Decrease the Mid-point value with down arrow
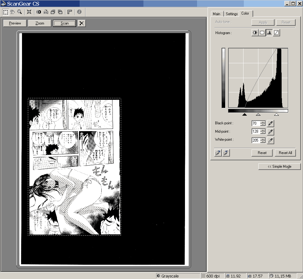This screenshot has width=303, height=279. click(263, 133)
